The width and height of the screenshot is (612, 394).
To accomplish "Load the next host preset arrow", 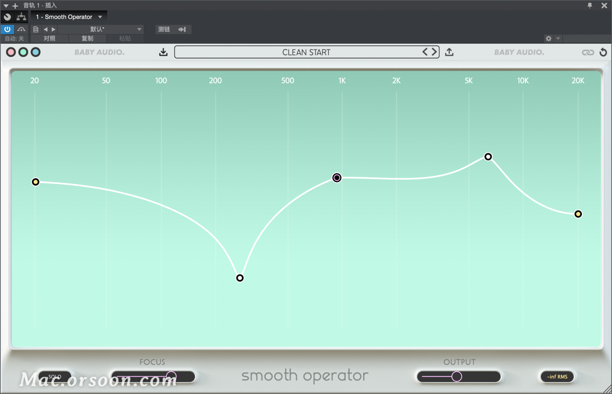I will [x=53, y=29].
